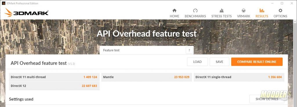Click the title bar 3DMark app icon
Viewport: 297px width, 107px height.
point(3,3)
